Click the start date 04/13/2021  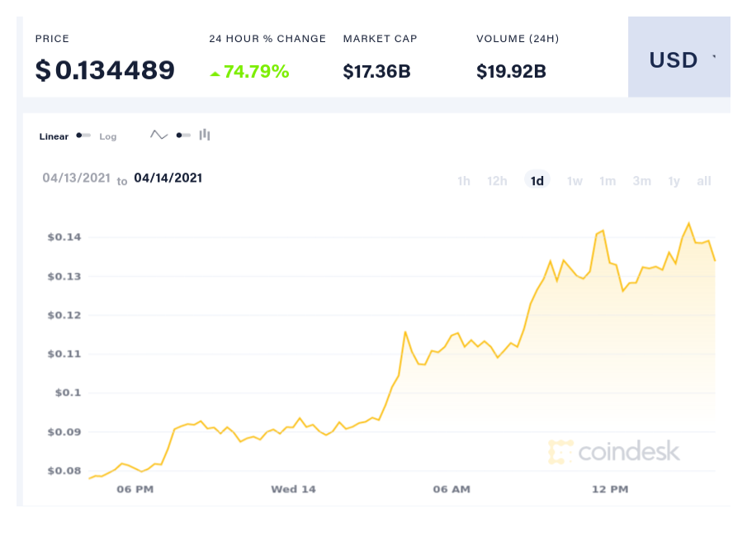click(x=77, y=178)
